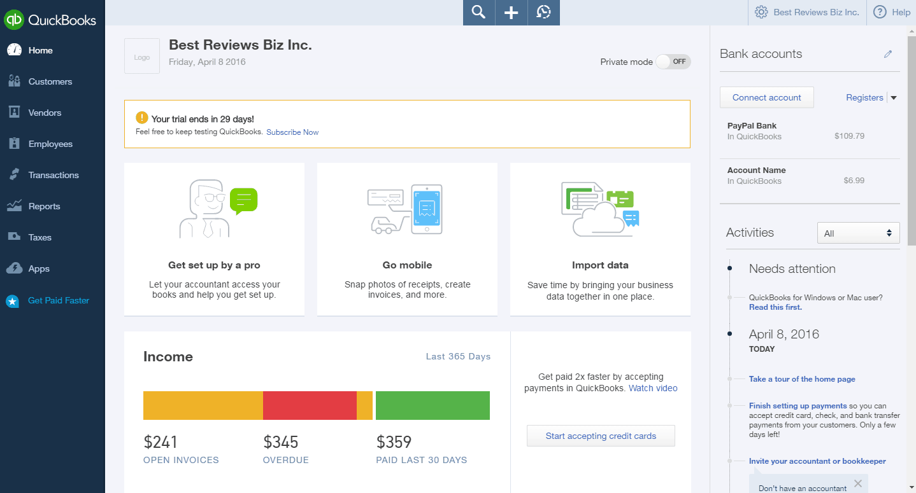
Task: Expand the Registers dropdown arrow
Action: point(894,97)
